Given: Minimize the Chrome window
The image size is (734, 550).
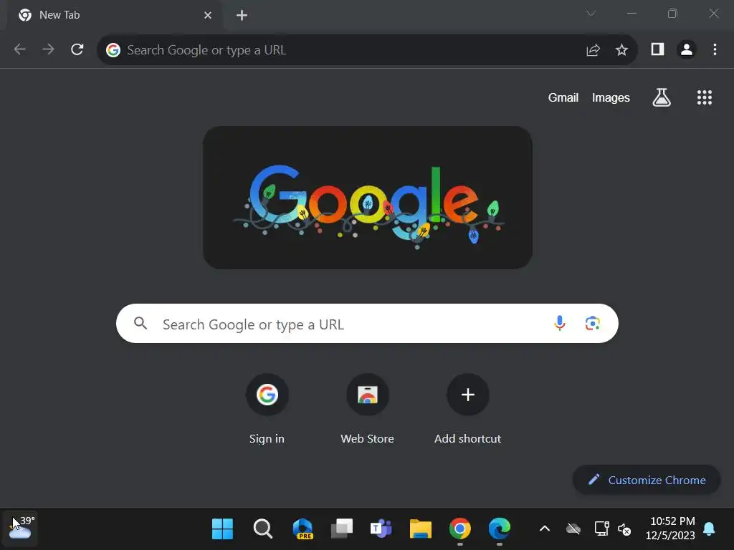Looking at the screenshot, I should (x=631, y=14).
